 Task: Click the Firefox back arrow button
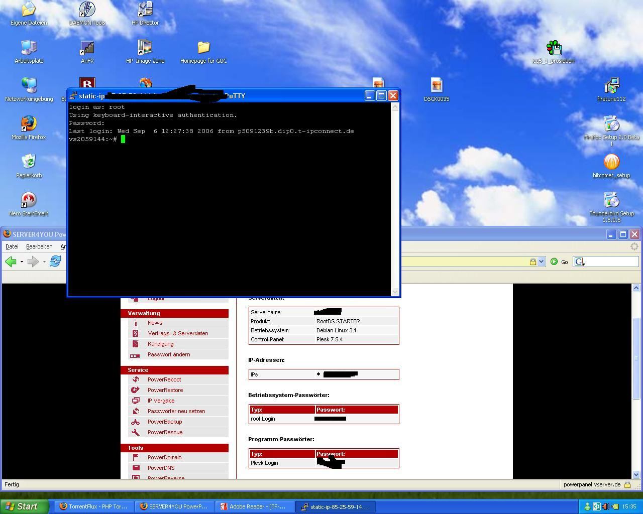tap(11, 262)
